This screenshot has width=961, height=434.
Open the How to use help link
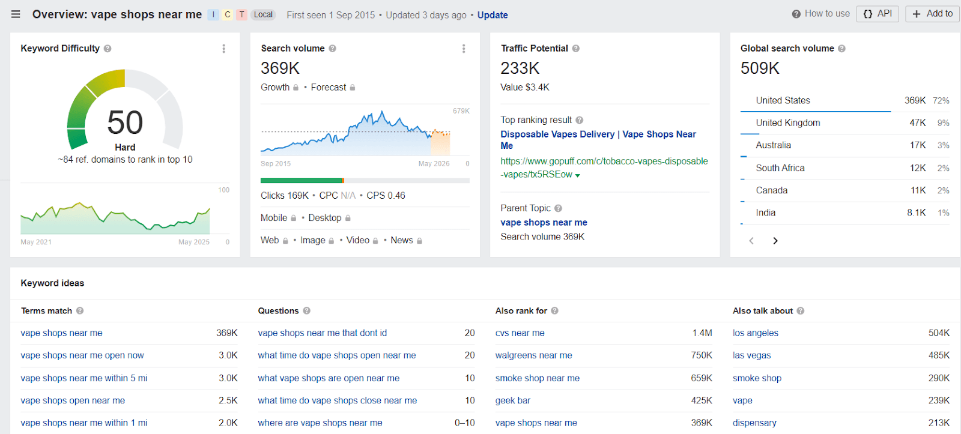tap(821, 14)
